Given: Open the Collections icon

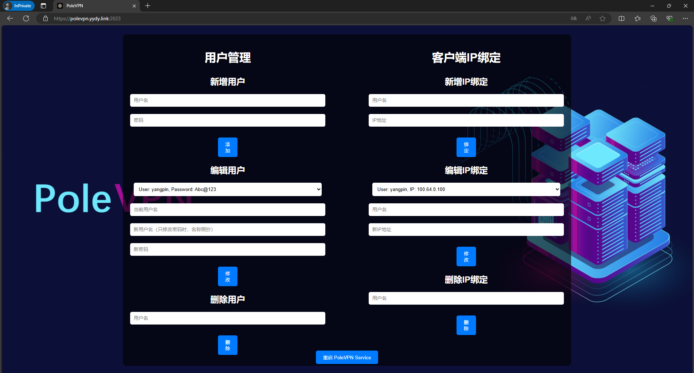Looking at the screenshot, I should [x=654, y=18].
